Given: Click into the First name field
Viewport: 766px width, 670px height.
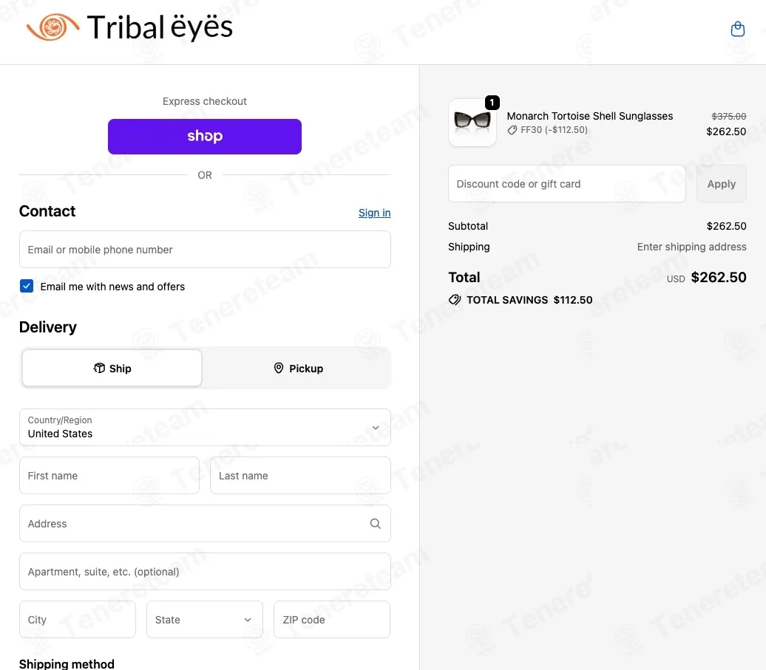Looking at the screenshot, I should pos(109,475).
